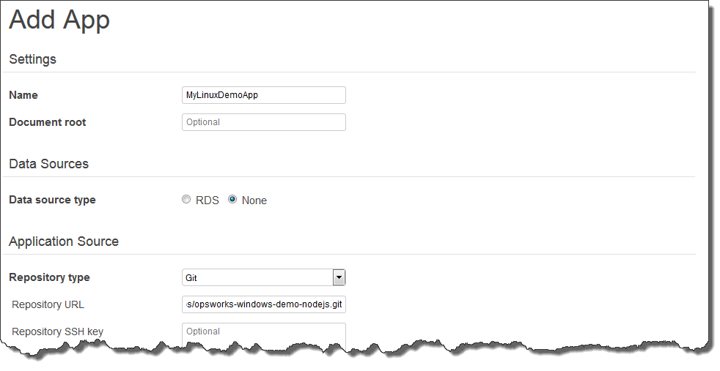Screen dimensions: 720x371
Task: Open the Repository type dropdown showing Git
Action: tap(263, 277)
